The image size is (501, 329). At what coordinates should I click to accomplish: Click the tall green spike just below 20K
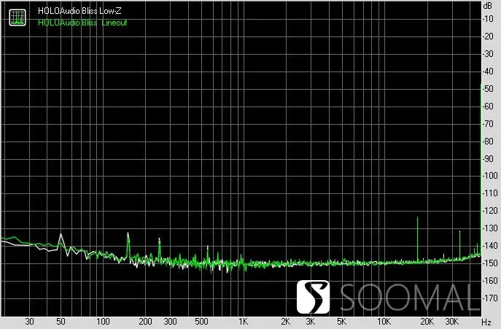pos(418,239)
